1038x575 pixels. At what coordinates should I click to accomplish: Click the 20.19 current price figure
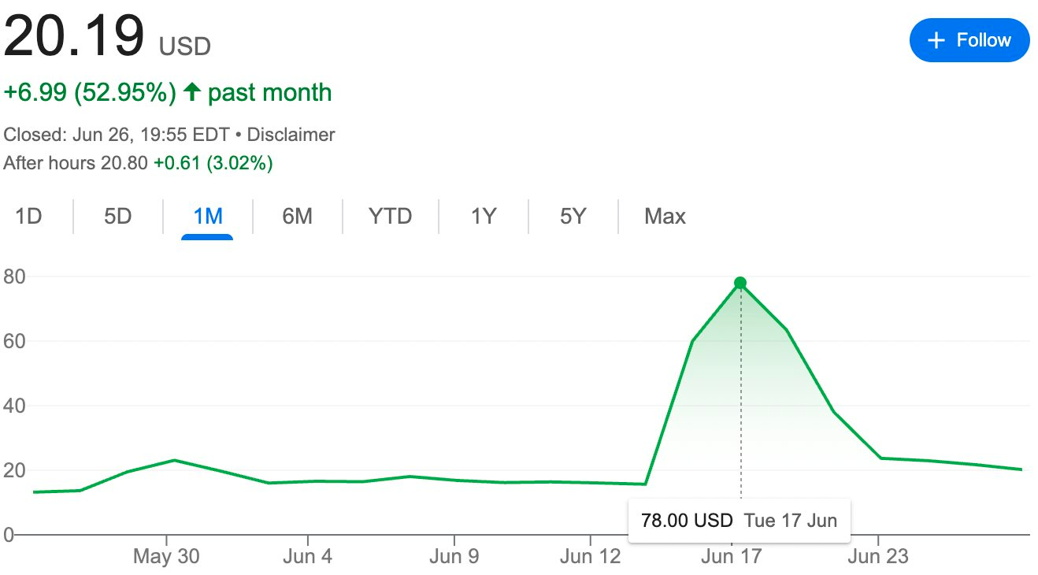coord(75,36)
